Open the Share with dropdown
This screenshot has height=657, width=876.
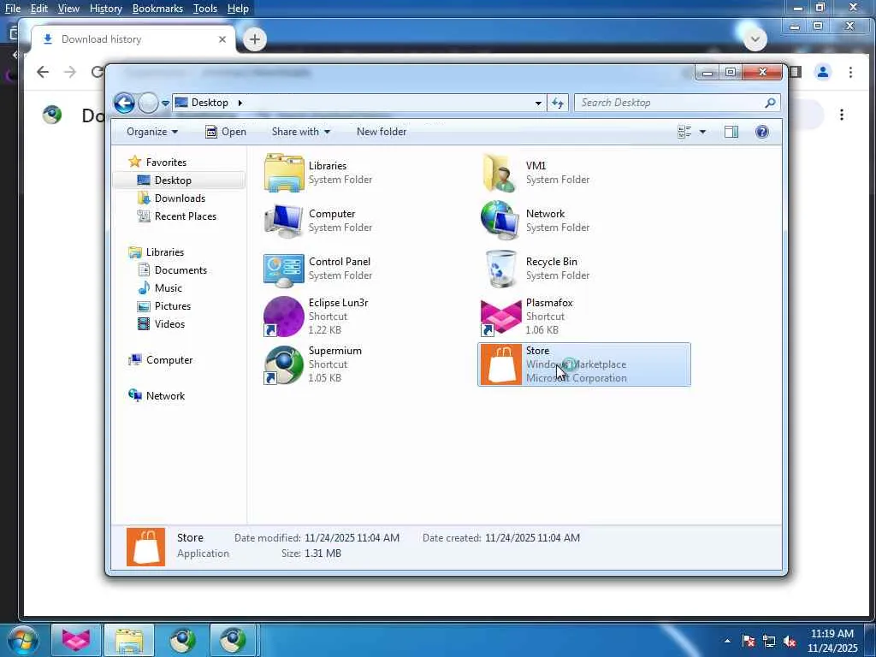click(300, 132)
